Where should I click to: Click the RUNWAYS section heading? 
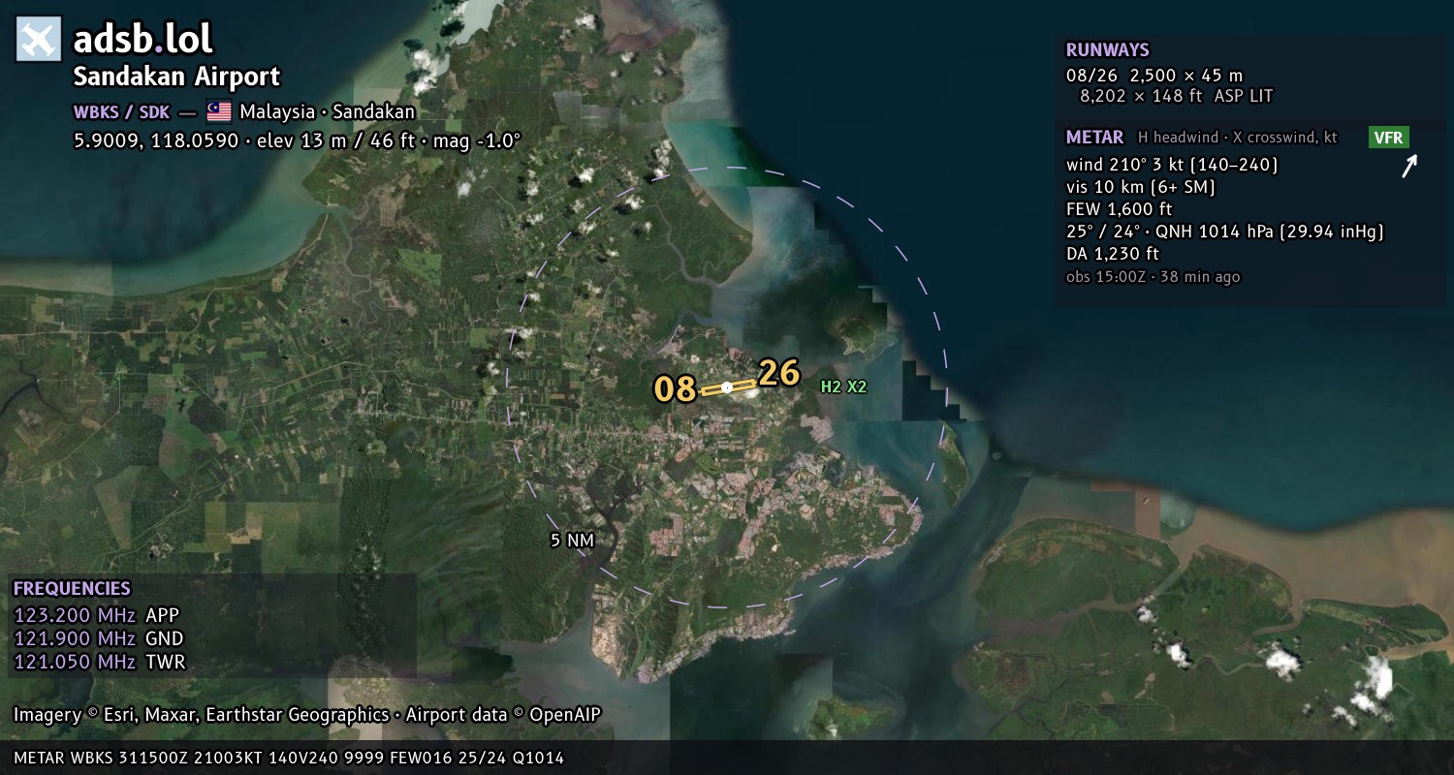click(x=1107, y=50)
